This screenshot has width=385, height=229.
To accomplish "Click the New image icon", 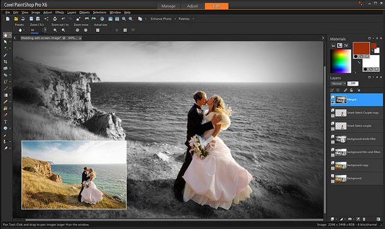I will point(8,19).
